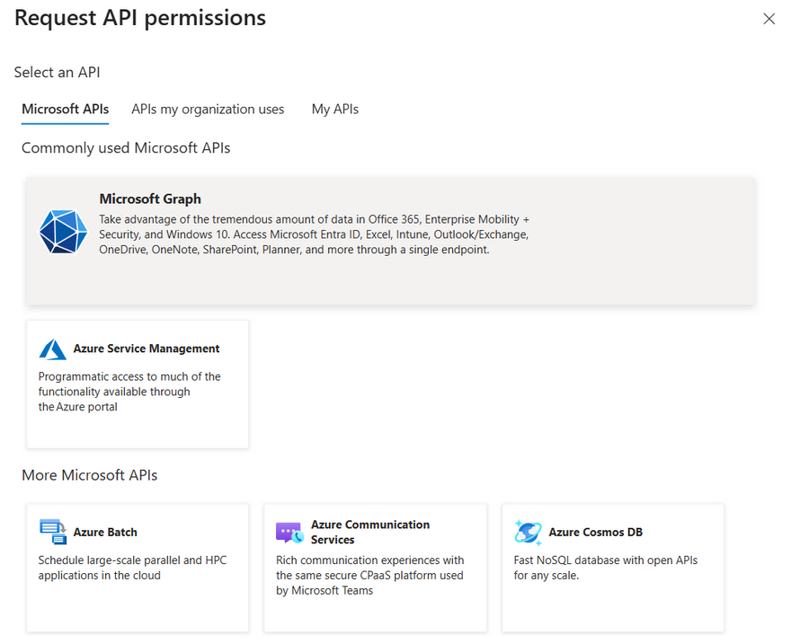Image resolution: width=791 pixels, height=644 pixels.
Task: Click the Azure Communication Services icon
Action: pos(289,533)
